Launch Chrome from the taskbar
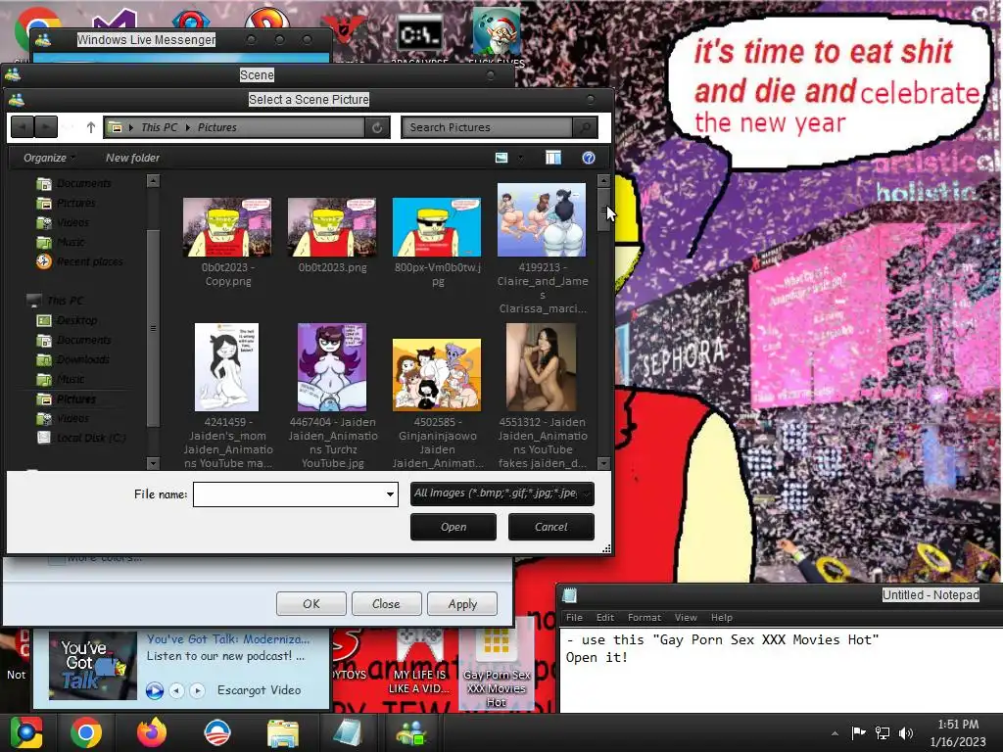This screenshot has height=752, width=1003. pyautogui.click(x=86, y=732)
